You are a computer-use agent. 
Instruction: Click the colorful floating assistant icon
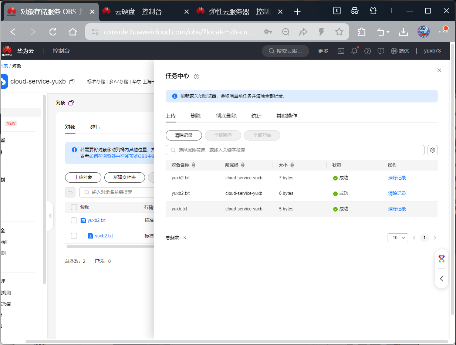442,259
